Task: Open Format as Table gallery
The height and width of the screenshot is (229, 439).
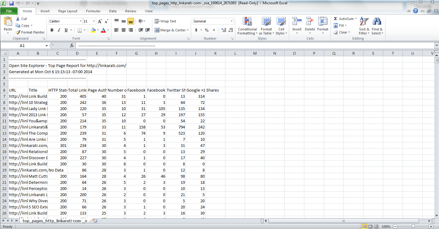Action: point(266,26)
